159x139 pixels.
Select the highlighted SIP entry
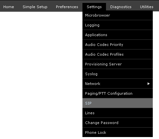[117, 103]
